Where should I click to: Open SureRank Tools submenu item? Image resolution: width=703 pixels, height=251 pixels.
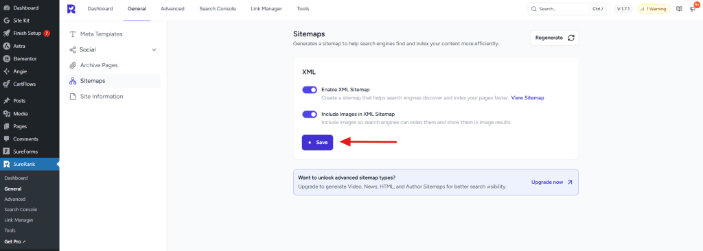coord(10,230)
